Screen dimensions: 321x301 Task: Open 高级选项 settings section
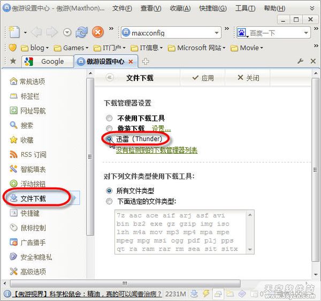point(28,272)
